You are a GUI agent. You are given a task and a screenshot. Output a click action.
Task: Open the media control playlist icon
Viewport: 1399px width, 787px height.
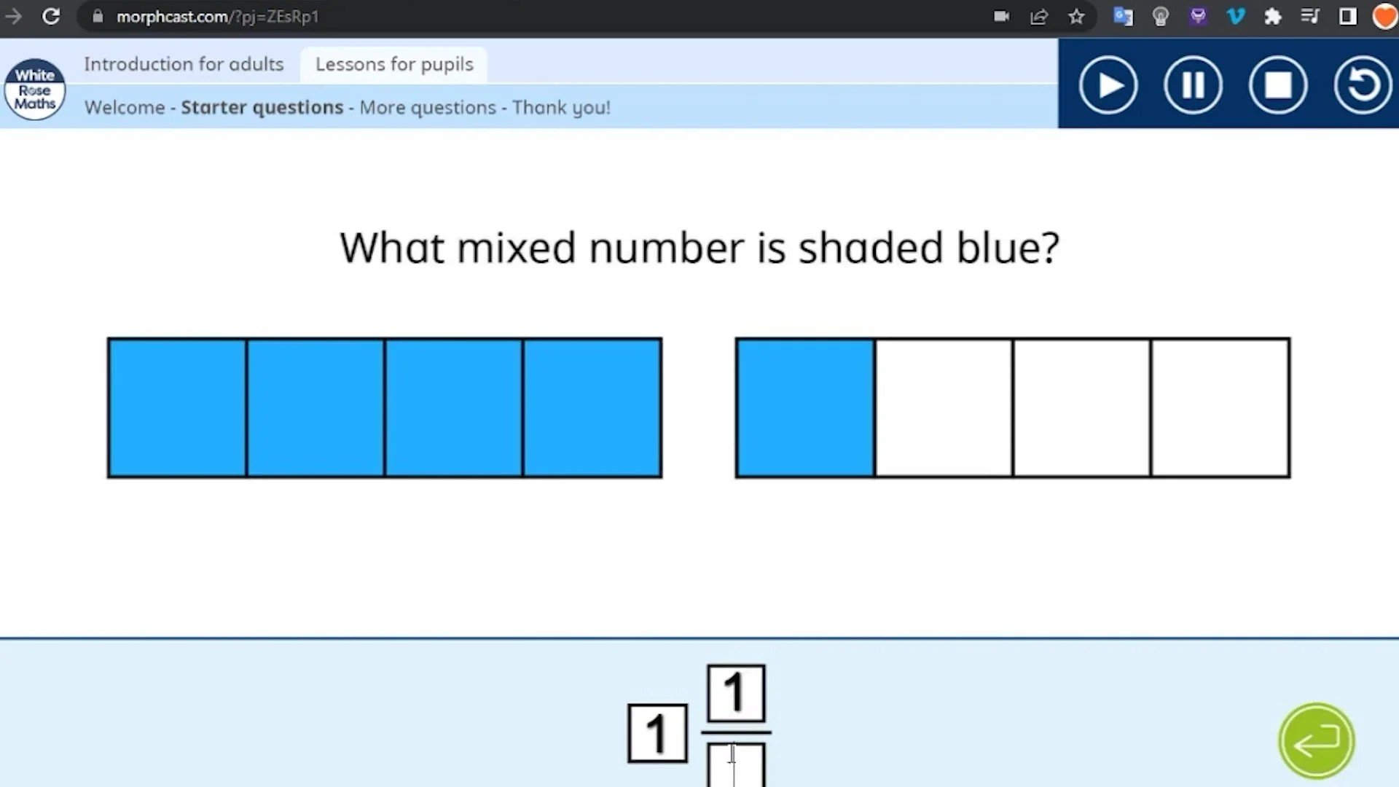pos(1310,16)
